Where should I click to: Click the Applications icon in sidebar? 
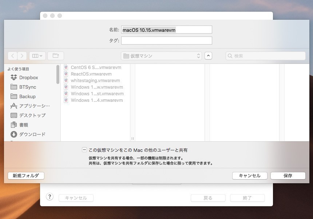(x=14, y=106)
